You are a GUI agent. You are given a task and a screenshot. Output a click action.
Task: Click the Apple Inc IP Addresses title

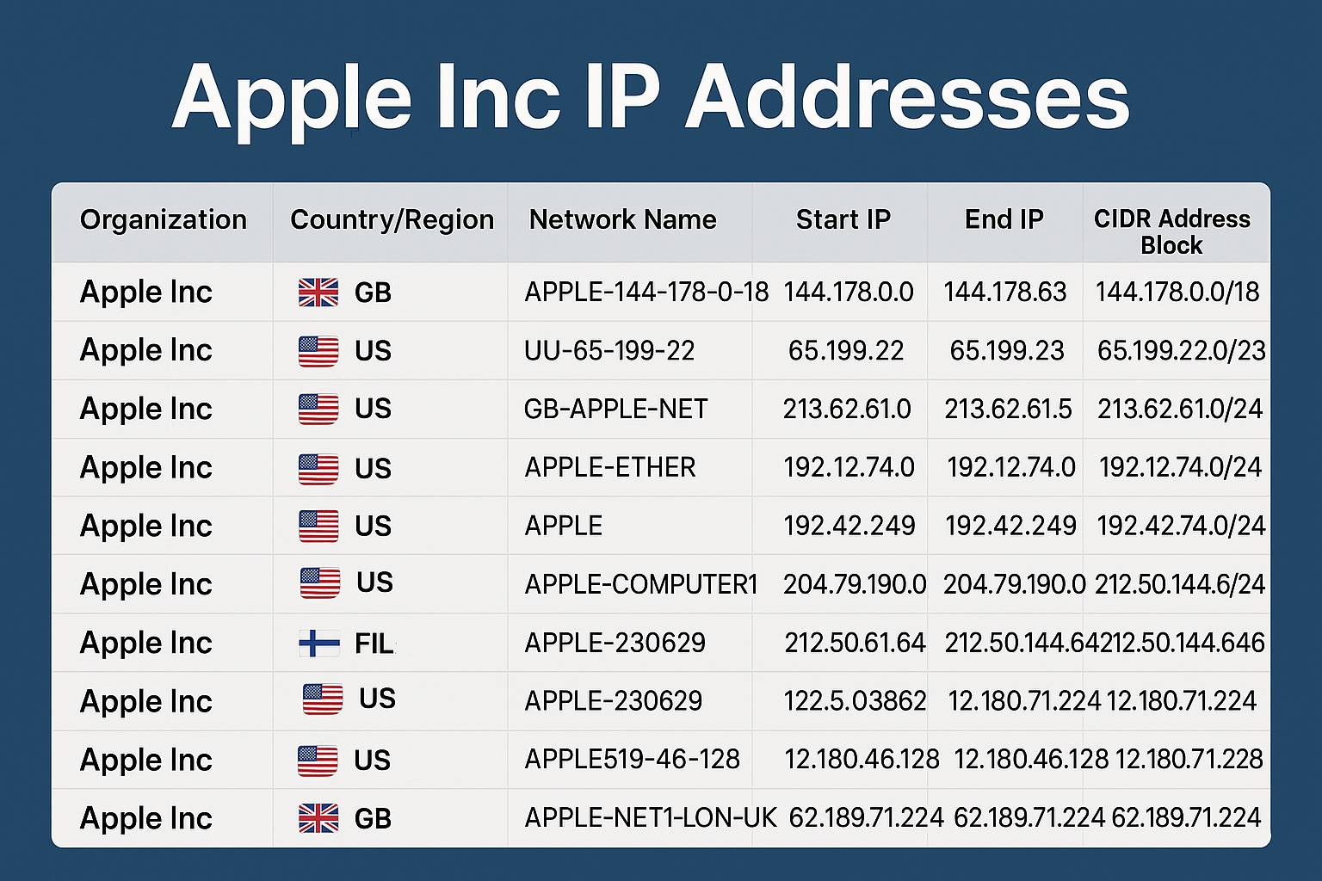coord(651,98)
